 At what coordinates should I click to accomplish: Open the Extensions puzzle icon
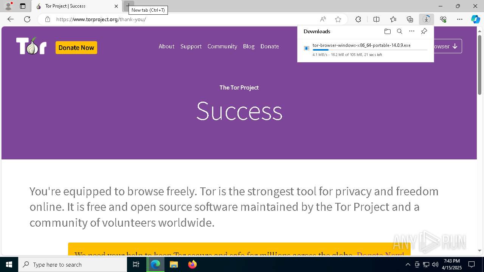pos(358,19)
